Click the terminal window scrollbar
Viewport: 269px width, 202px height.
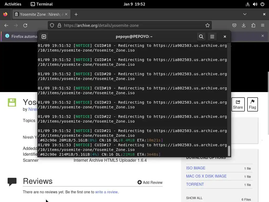(x=229, y=151)
